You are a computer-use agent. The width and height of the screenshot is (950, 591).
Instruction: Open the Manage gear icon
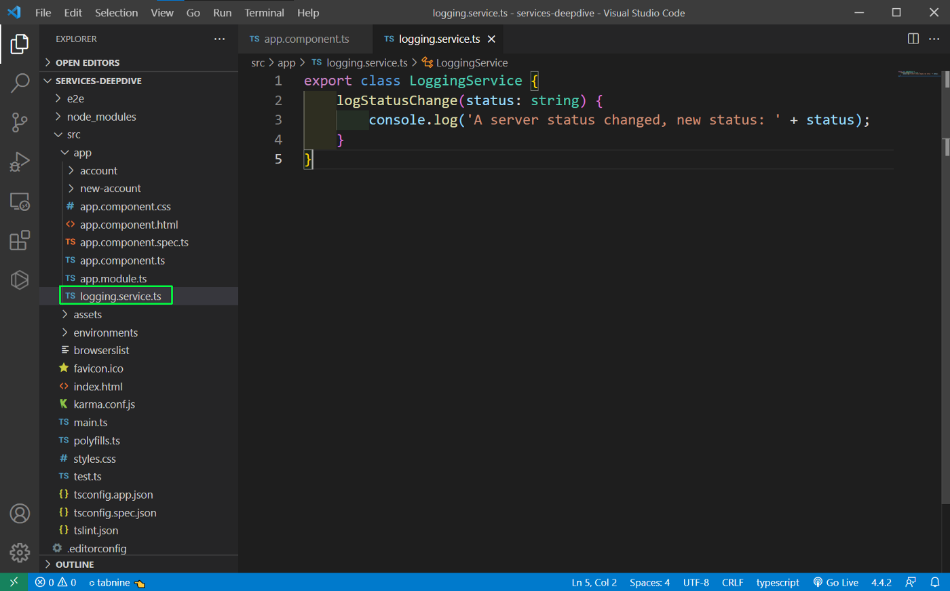(20, 553)
